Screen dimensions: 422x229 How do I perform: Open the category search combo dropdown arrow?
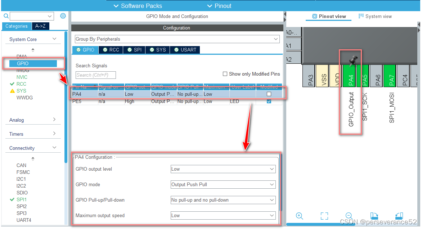[50, 17]
